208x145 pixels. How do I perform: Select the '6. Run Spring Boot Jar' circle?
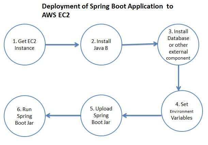tap(25, 116)
